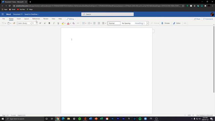Switch to the References tab

(36, 19)
